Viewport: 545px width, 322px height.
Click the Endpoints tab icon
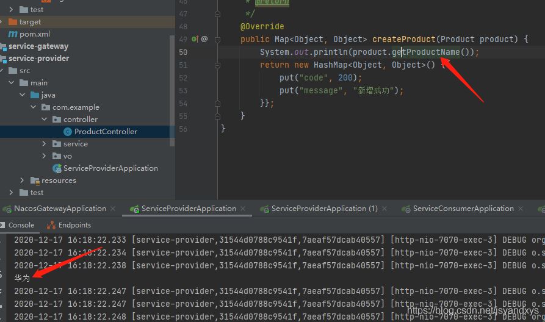click(x=51, y=225)
